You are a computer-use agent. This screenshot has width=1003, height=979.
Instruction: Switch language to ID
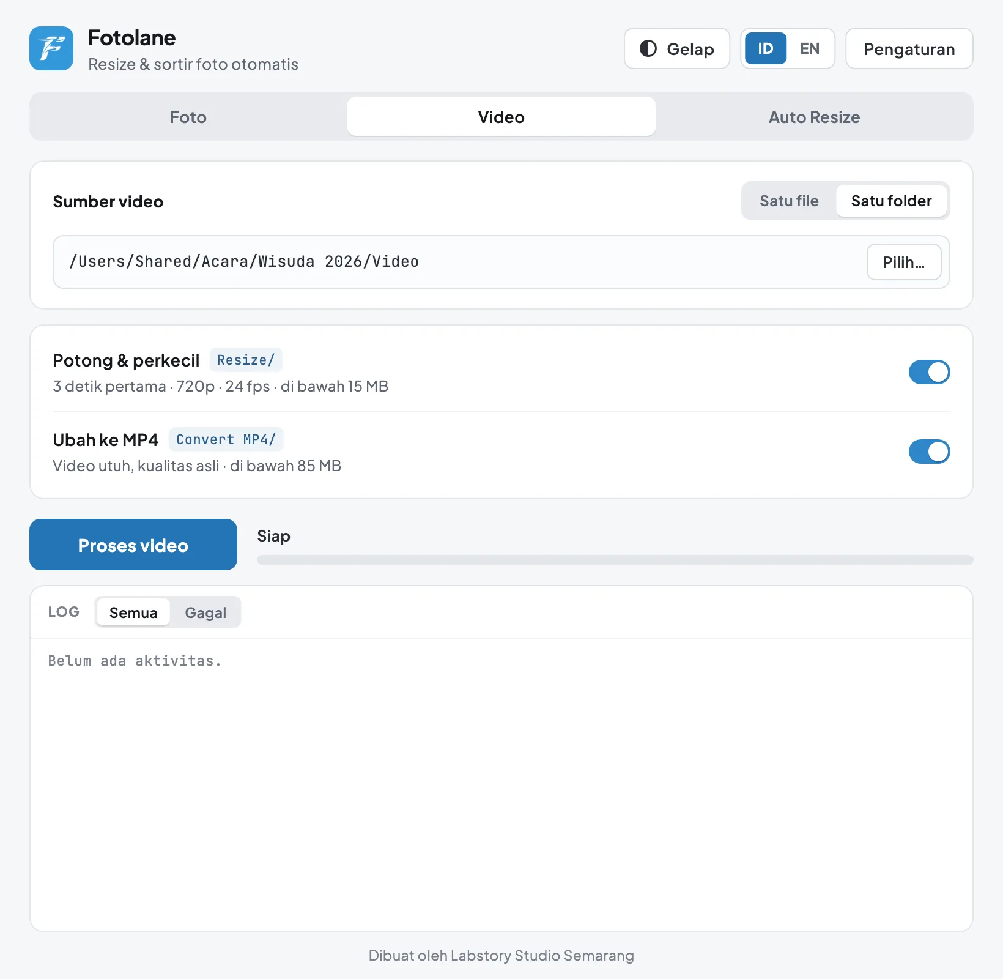[x=766, y=48]
